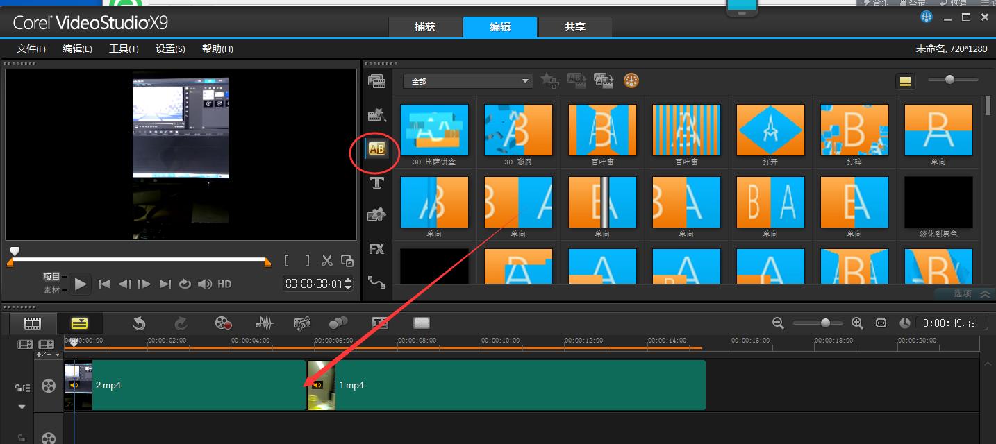Switch to Timeline view
Screen dimensions: 996x444
point(80,323)
